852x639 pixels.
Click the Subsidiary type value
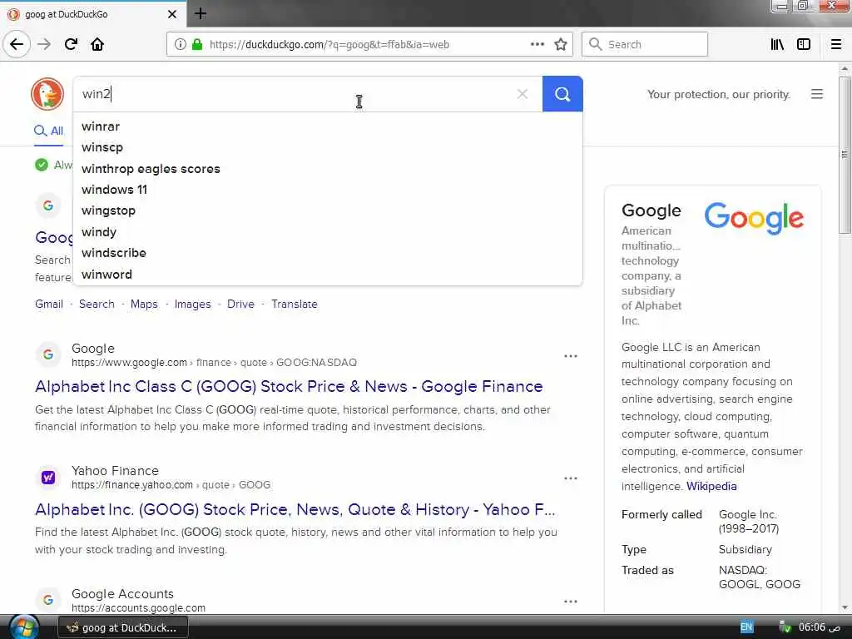[745, 549]
